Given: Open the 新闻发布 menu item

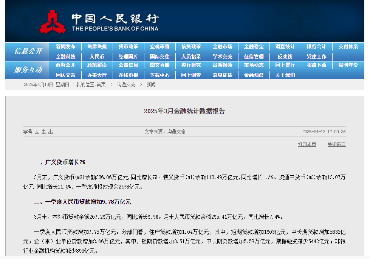Looking at the screenshot, I should (x=65, y=47).
